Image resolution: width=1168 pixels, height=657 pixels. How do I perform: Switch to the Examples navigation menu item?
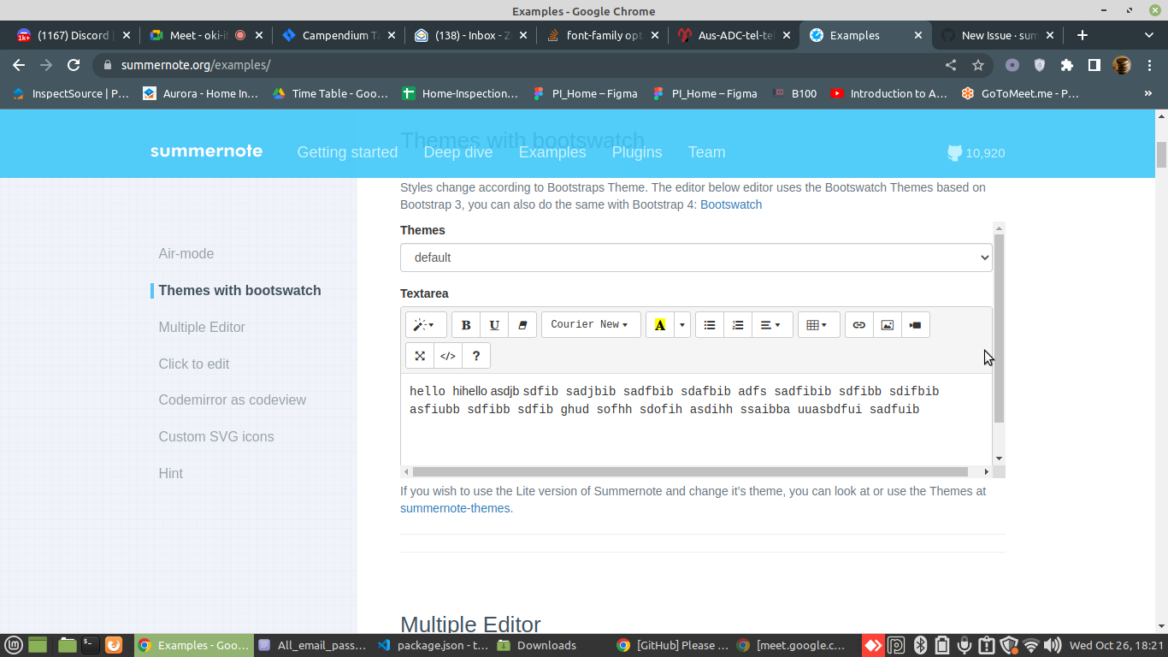552,152
